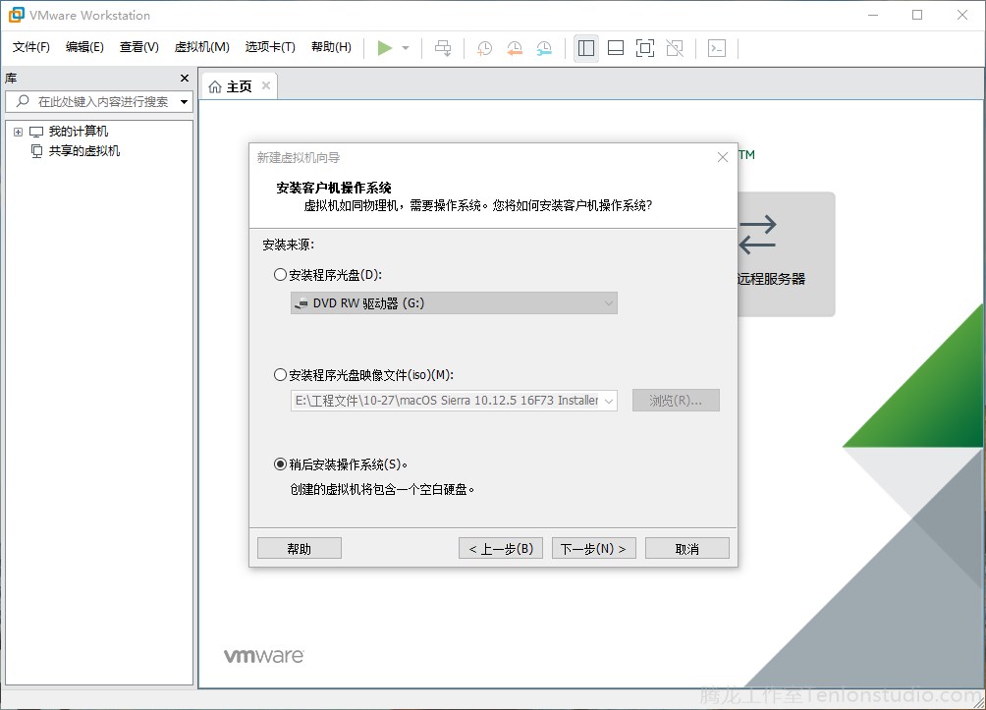
Task: Click the search magnifier icon in library
Action: [23, 101]
